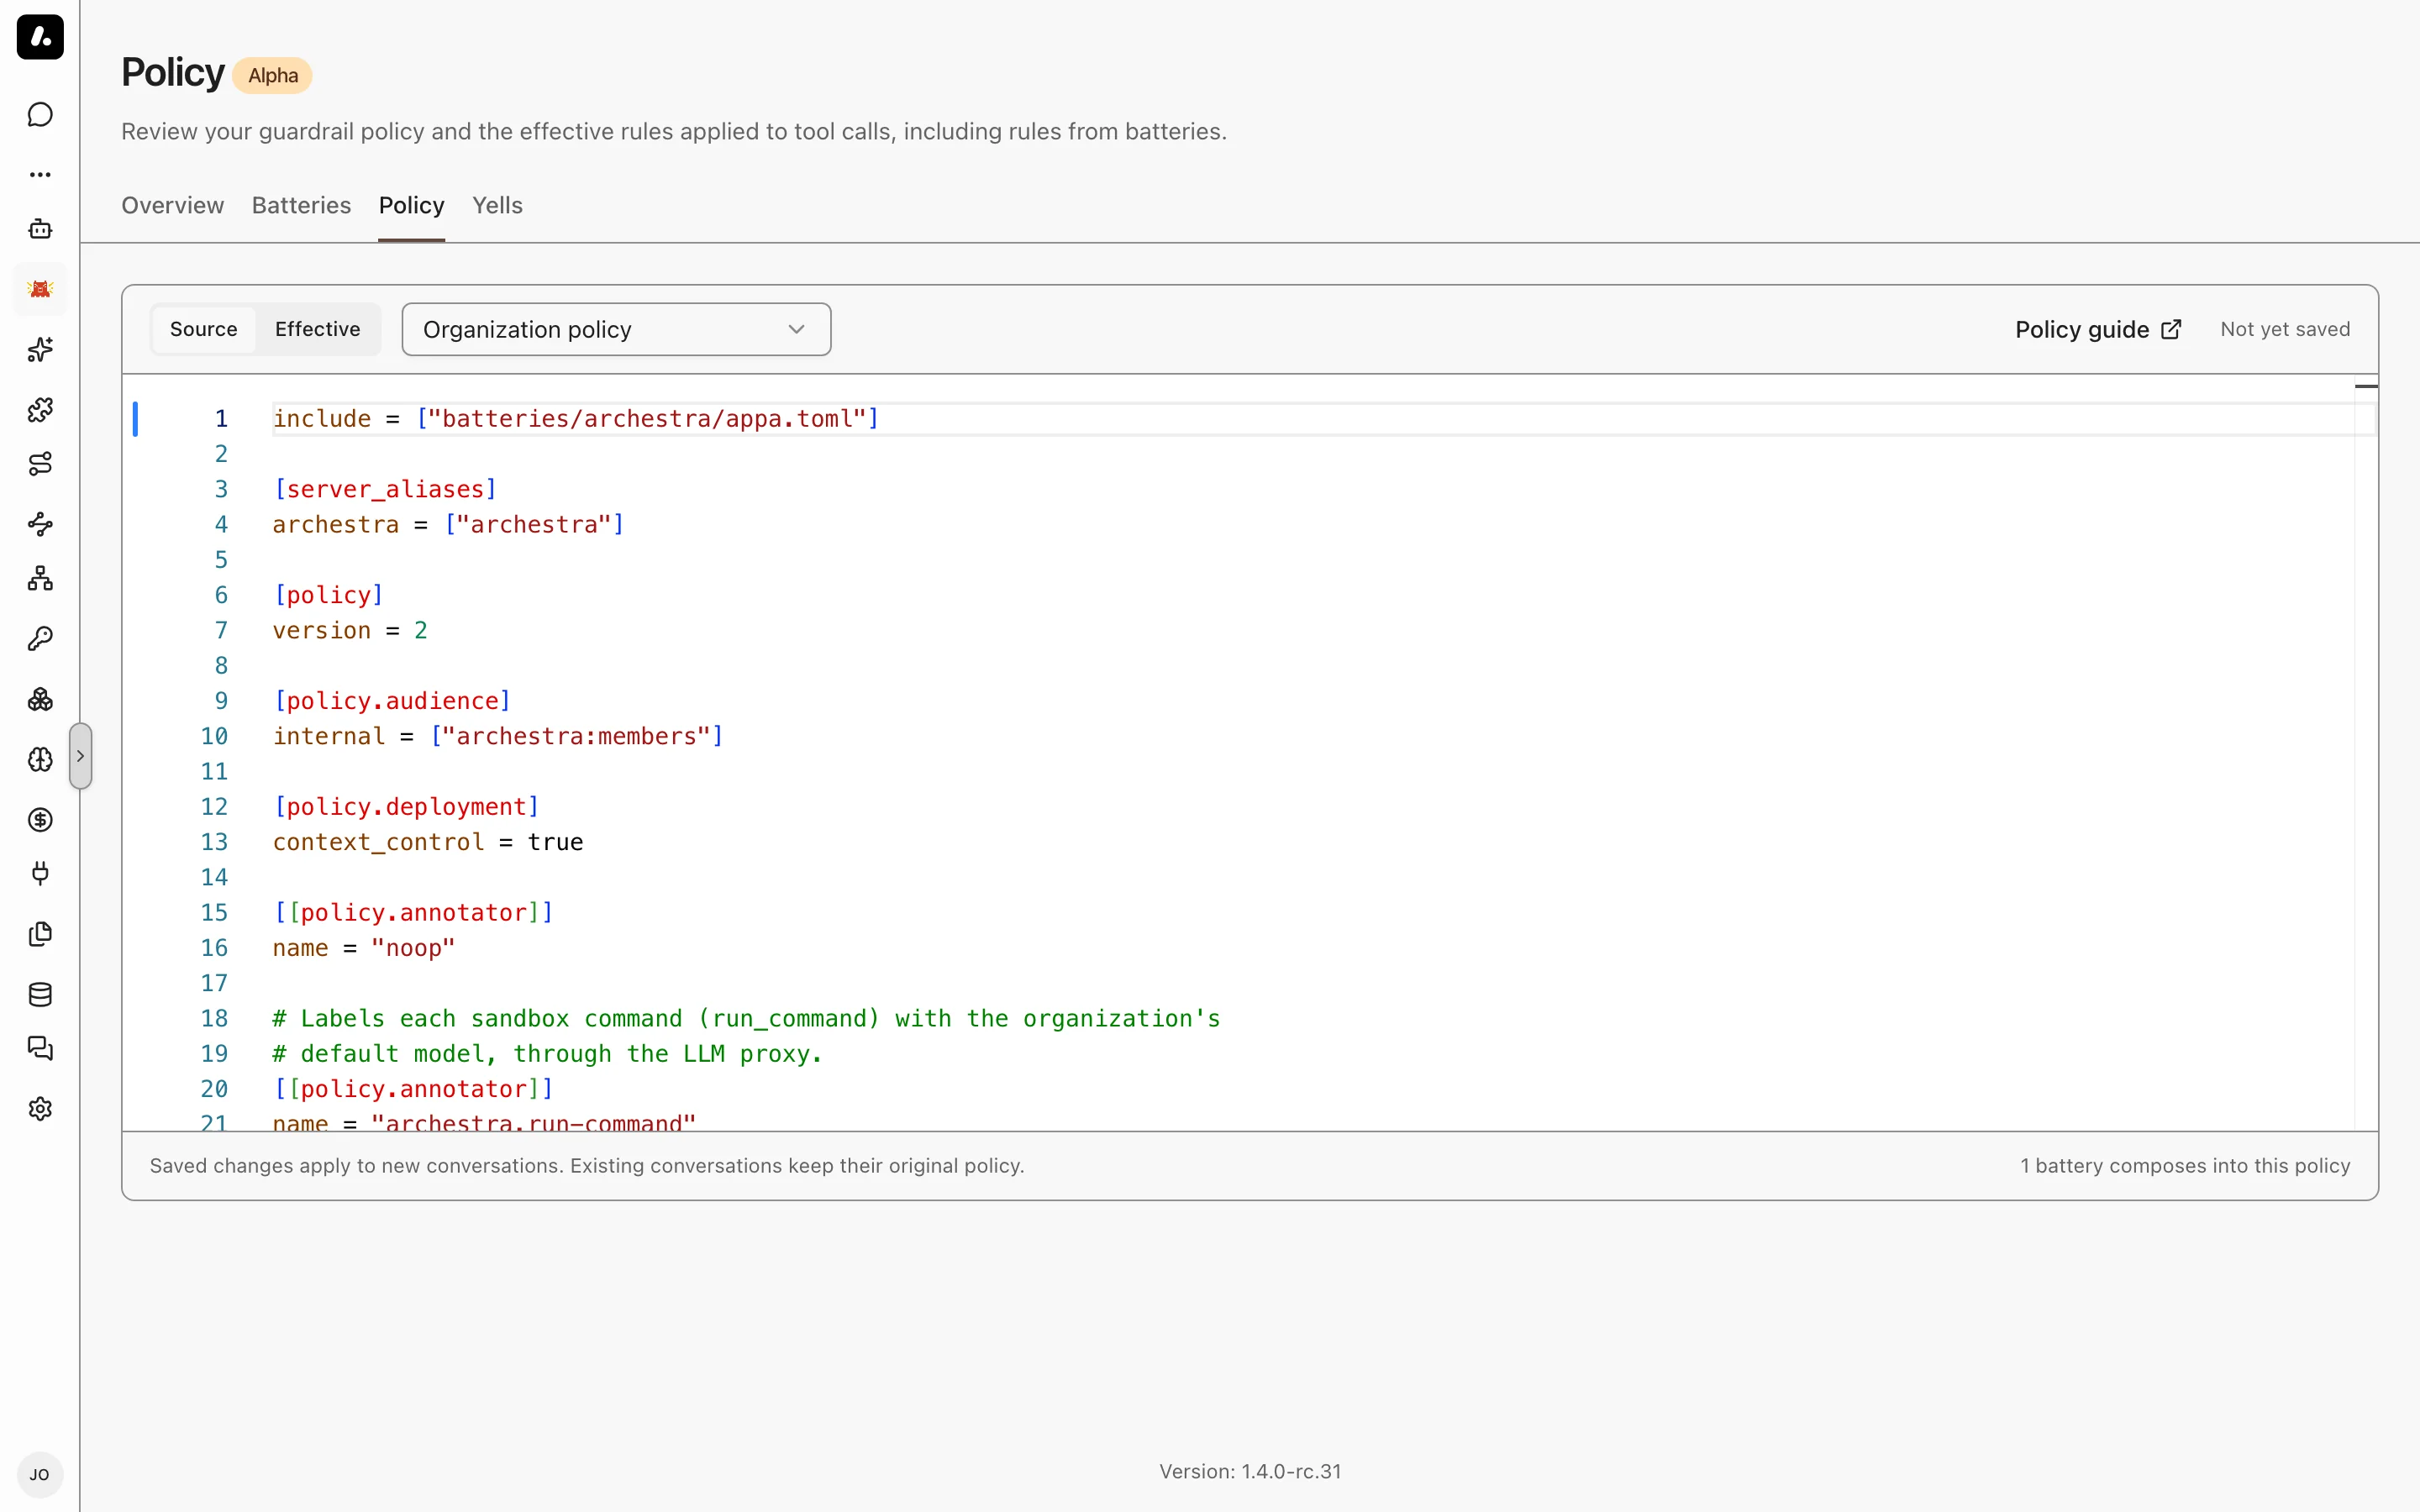The width and height of the screenshot is (2420, 1512).
Task: Click the Alpha badge next to Policy
Action: (x=273, y=76)
